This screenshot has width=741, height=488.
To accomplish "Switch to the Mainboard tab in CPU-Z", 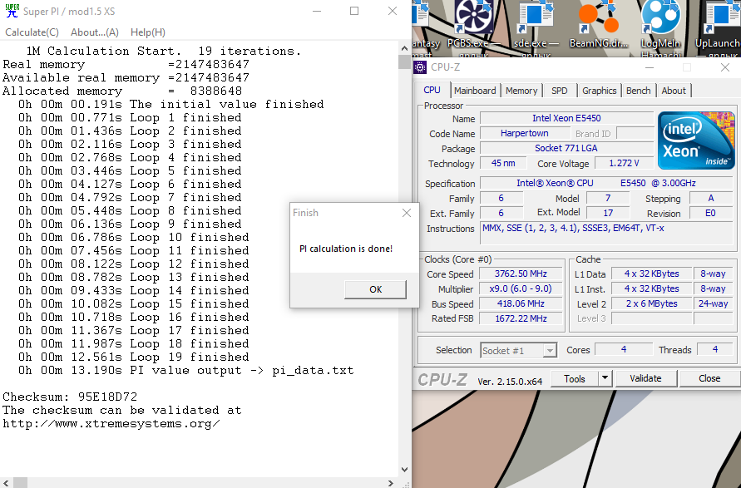I will pos(475,91).
